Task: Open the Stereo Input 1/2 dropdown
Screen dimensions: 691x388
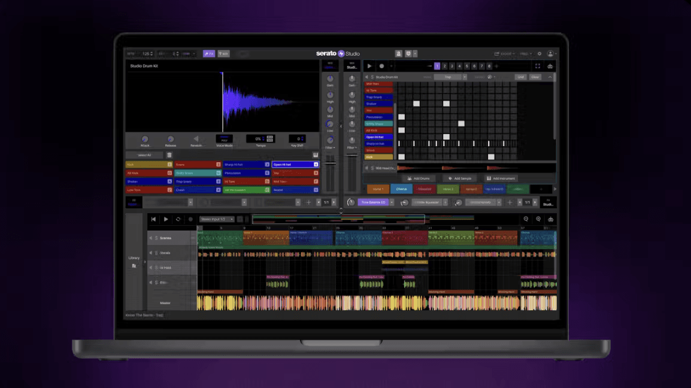Action: pyautogui.click(x=216, y=219)
